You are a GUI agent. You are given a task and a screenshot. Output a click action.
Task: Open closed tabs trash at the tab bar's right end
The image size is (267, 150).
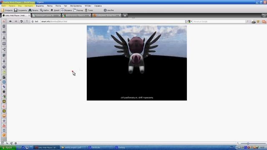tap(264, 15)
